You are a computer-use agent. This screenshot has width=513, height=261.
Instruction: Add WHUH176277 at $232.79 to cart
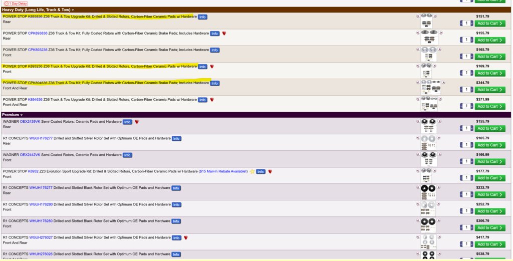490,194
